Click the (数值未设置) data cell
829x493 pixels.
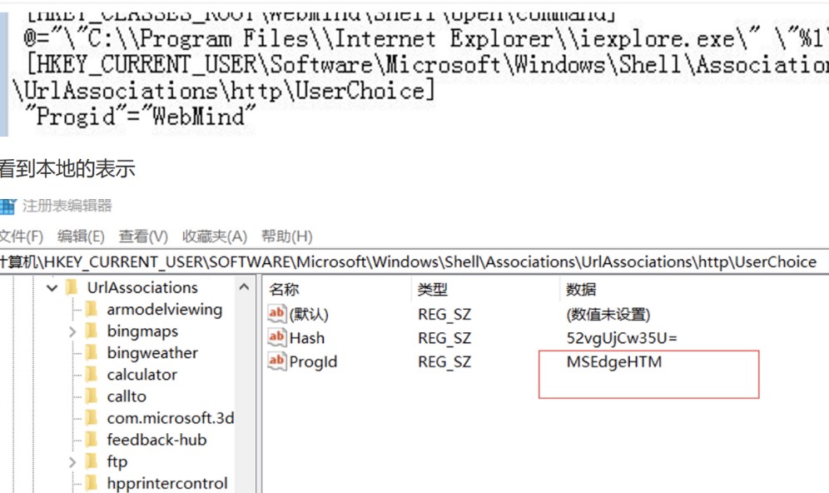point(608,314)
